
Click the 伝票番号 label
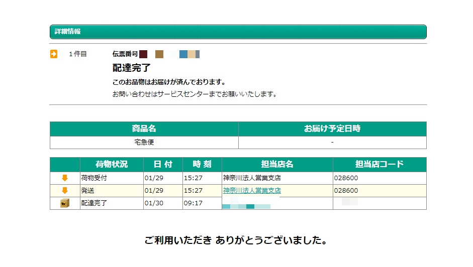click(x=125, y=54)
